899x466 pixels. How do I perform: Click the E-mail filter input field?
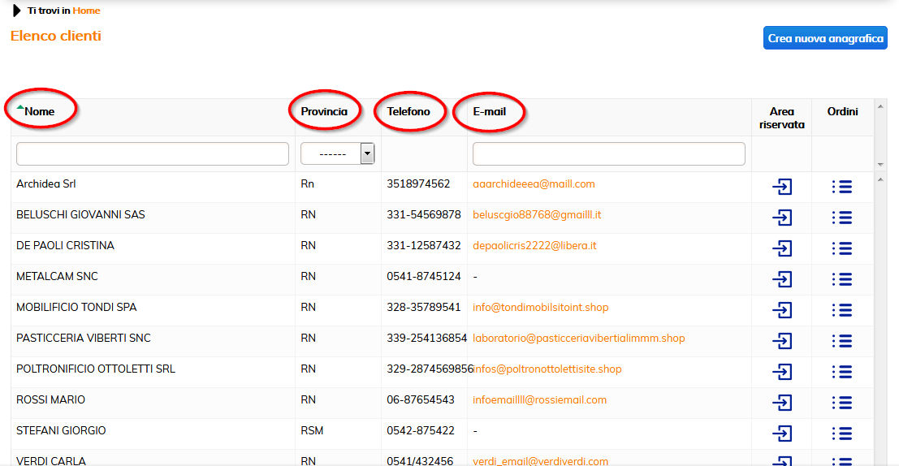click(608, 153)
